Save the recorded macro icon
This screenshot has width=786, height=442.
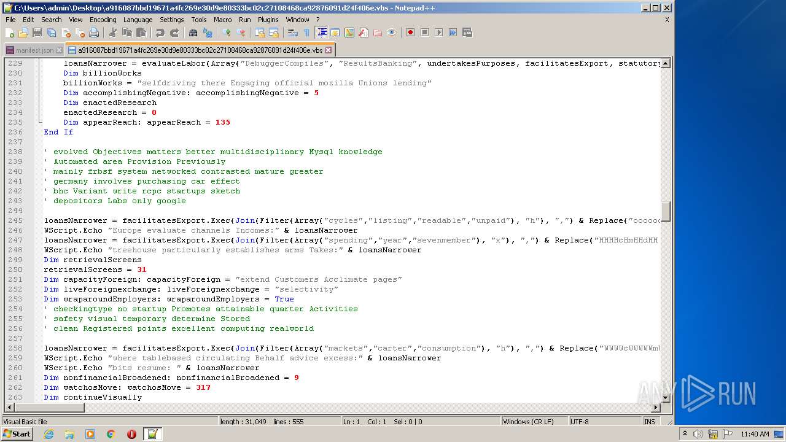(x=467, y=33)
